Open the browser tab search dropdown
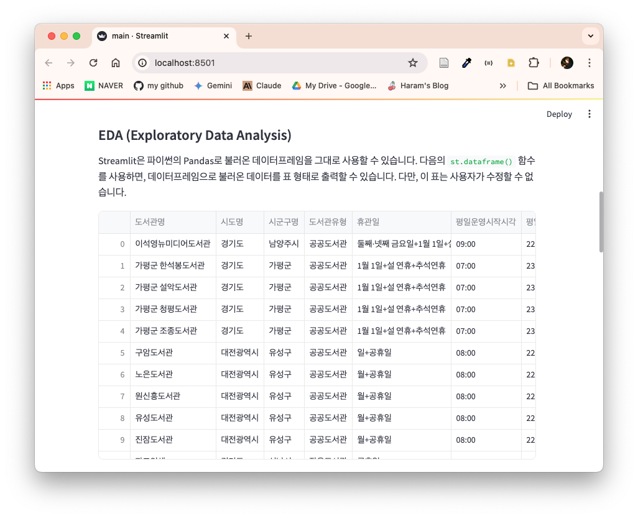The image size is (638, 518). point(591,36)
